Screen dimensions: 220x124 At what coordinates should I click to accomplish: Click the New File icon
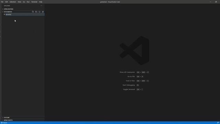coord(33,12)
